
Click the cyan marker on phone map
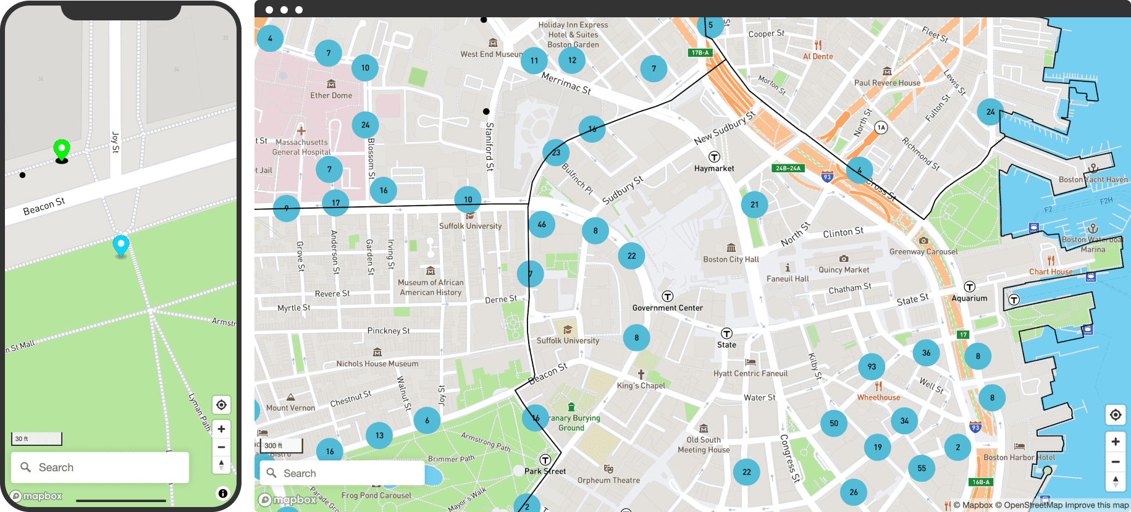click(x=121, y=245)
